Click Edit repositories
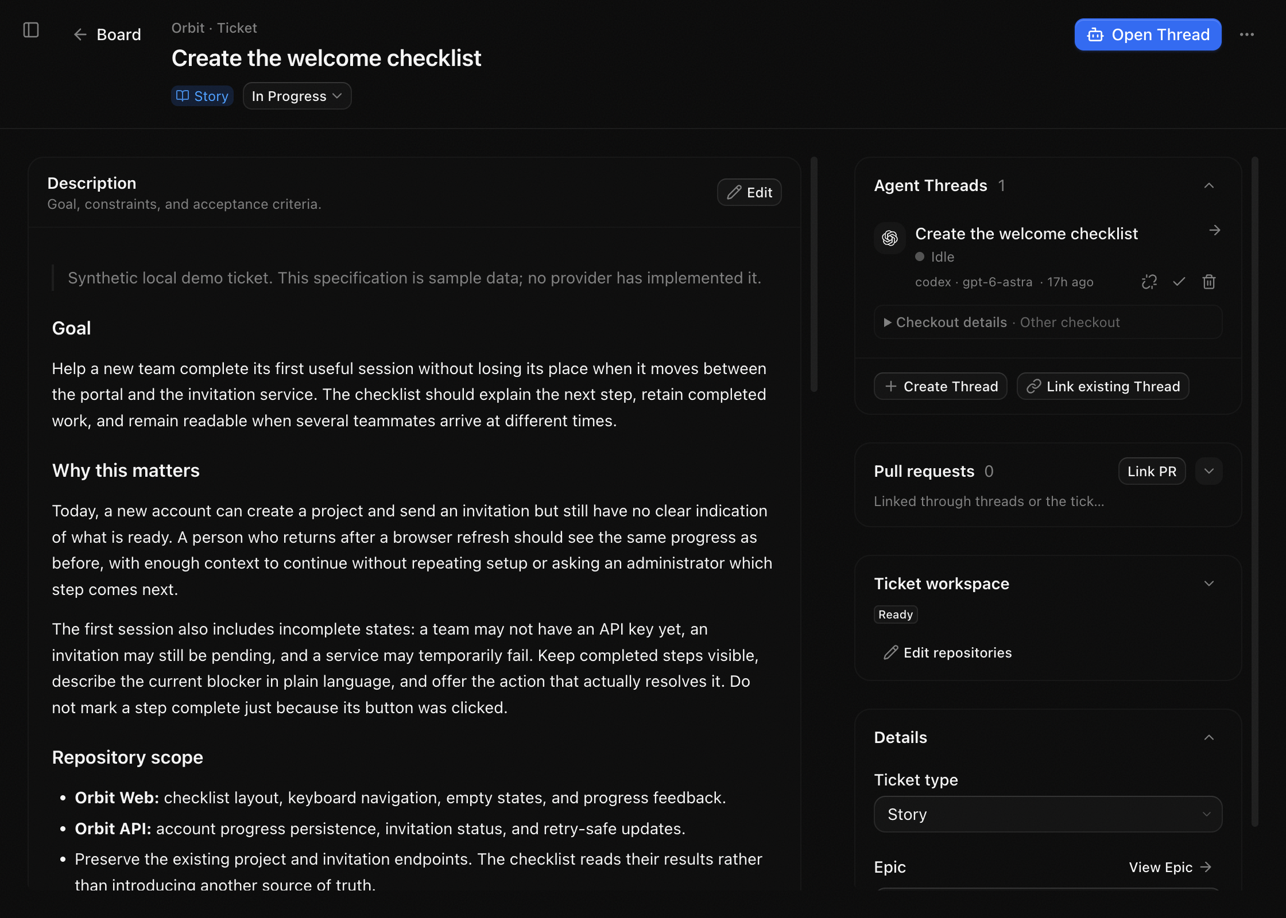 tap(947, 652)
